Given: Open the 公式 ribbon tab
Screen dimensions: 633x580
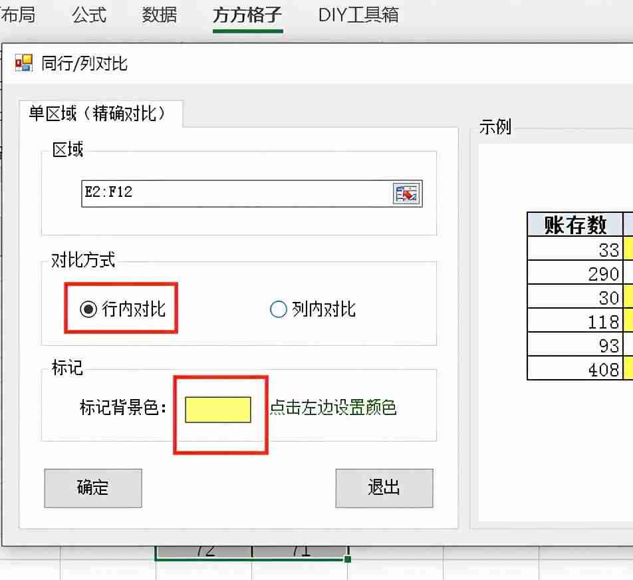Looking at the screenshot, I should point(89,15).
